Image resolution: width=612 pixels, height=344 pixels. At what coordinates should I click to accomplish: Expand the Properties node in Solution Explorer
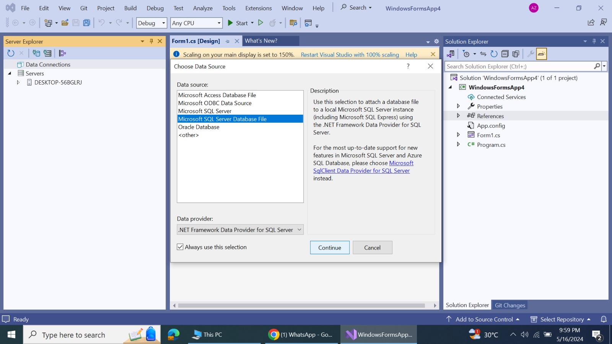(458, 106)
